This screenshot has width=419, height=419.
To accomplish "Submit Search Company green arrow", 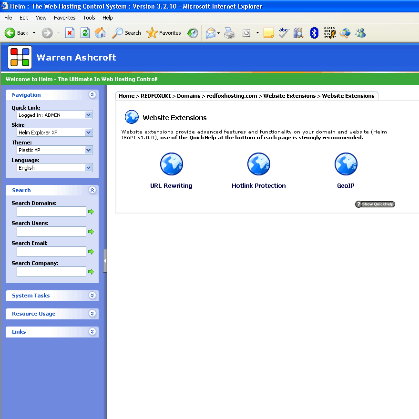I will point(91,272).
